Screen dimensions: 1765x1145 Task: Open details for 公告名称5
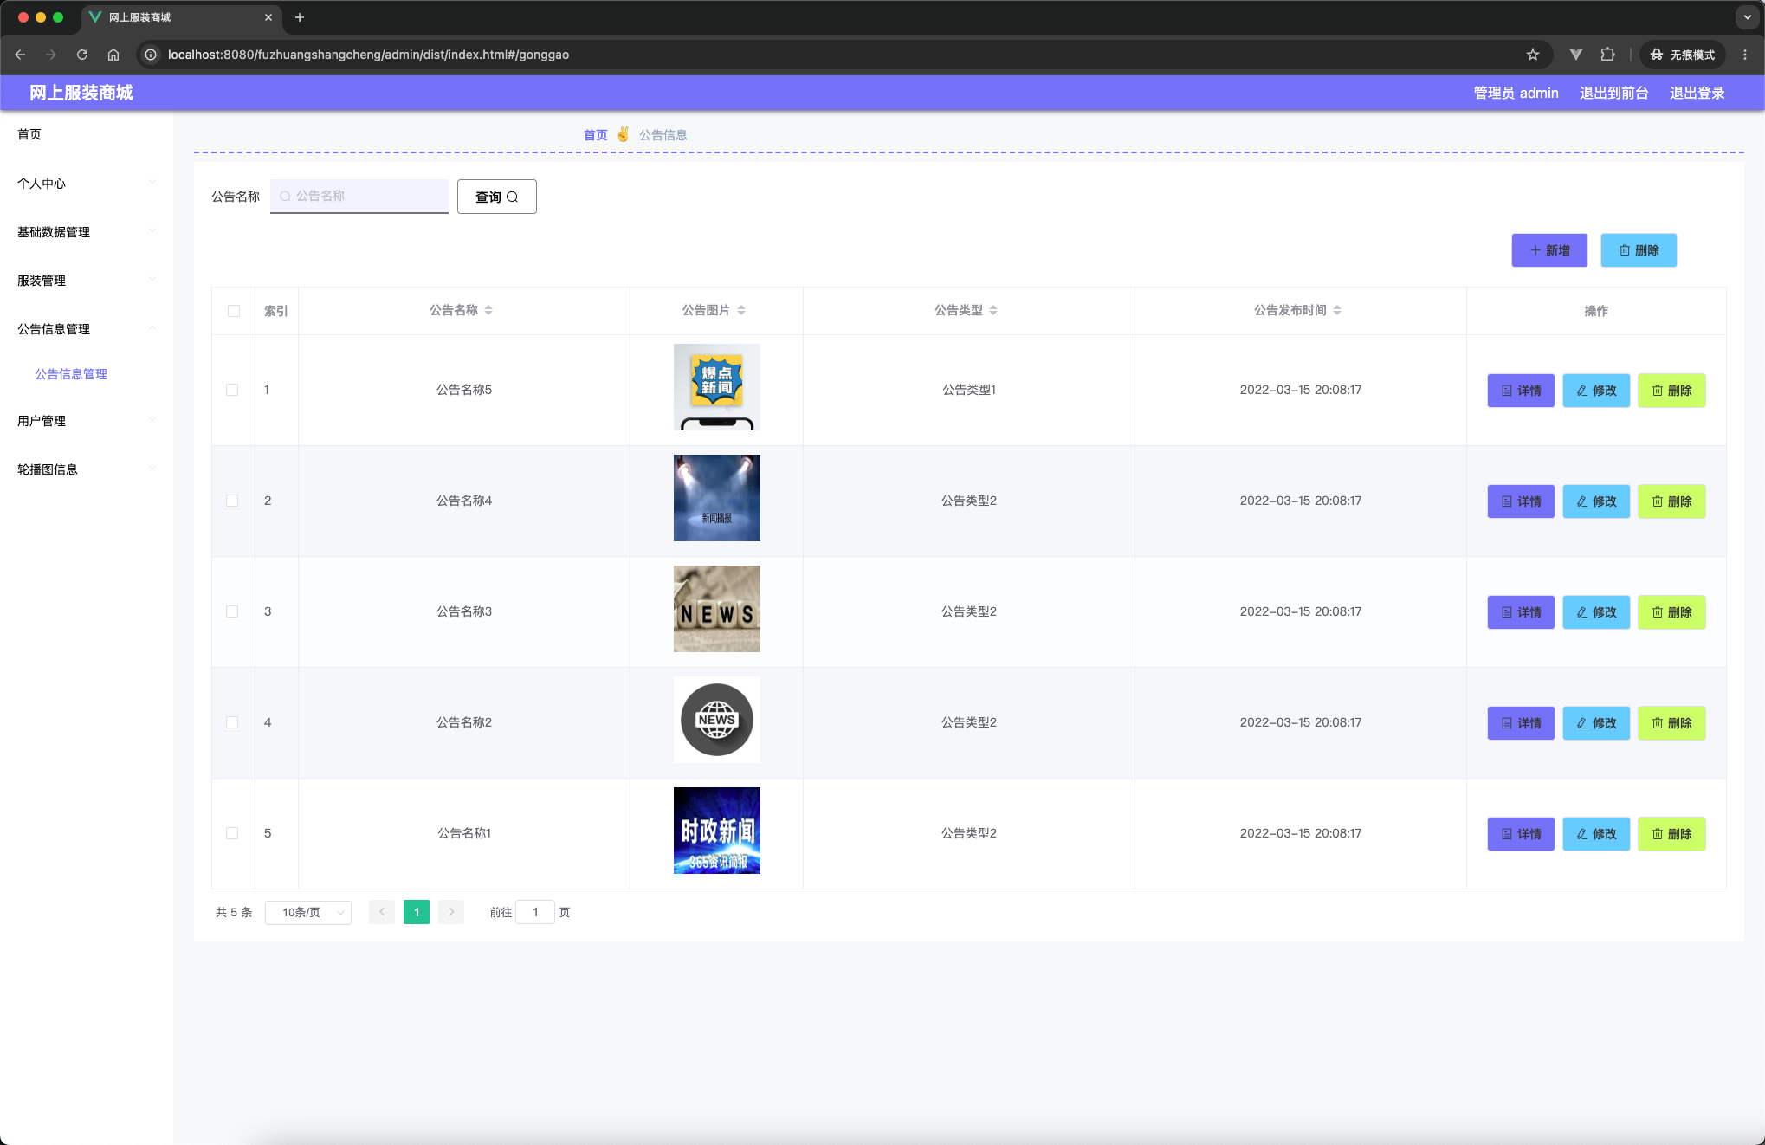click(1521, 391)
